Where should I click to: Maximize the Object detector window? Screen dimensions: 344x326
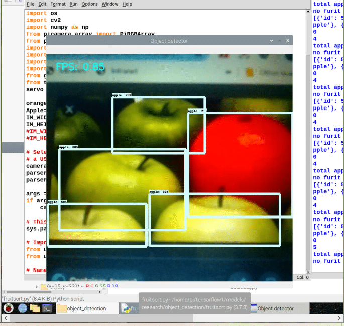(280, 41)
